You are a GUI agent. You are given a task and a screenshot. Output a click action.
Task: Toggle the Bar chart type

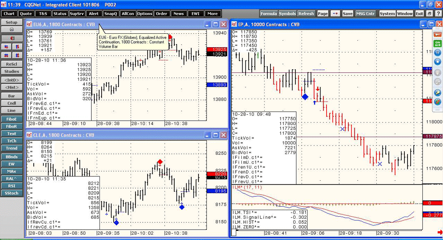[x=12, y=96]
